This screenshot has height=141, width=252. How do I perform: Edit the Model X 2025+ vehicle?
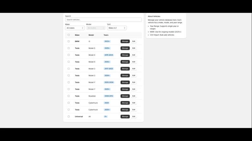(134, 62)
